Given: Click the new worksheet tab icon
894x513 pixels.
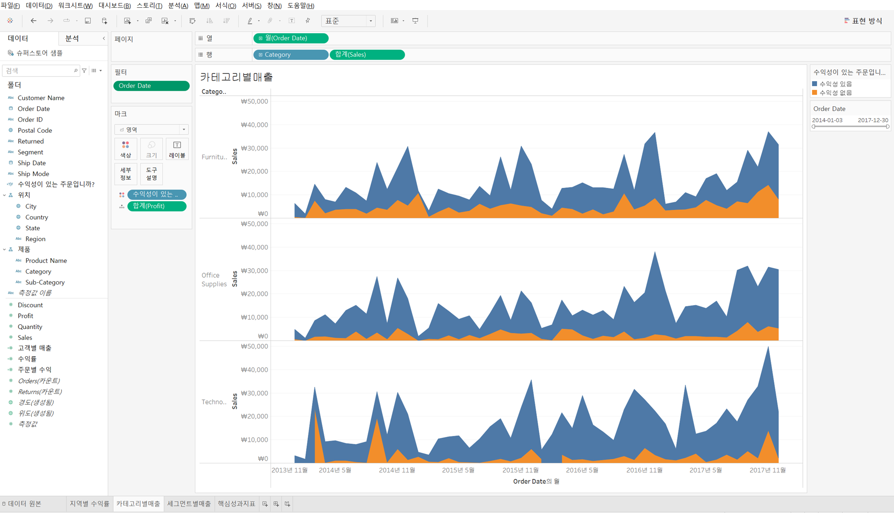Looking at the screenshot, I should 265,504.
